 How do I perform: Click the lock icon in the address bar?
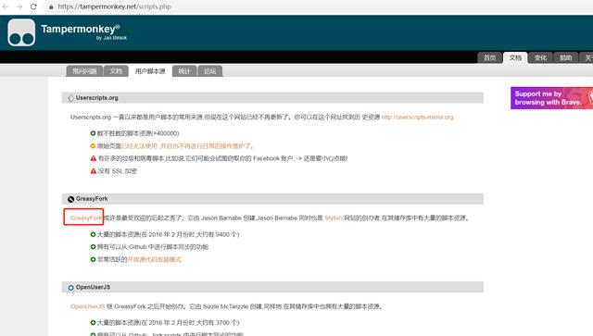[x=51, y=6]
